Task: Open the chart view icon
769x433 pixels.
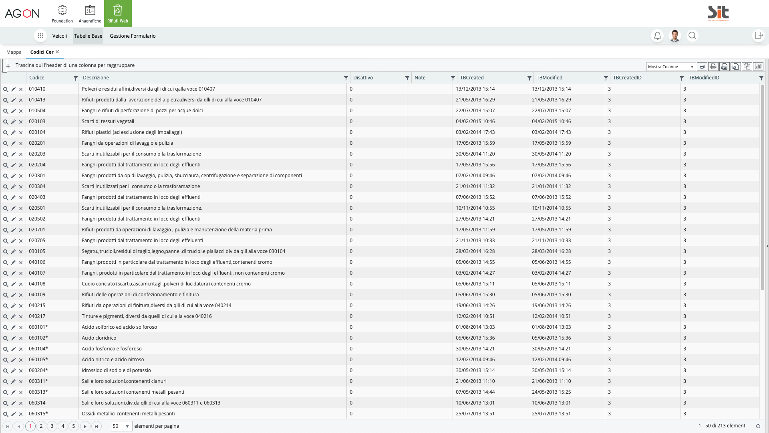Action: click(759, 67)
